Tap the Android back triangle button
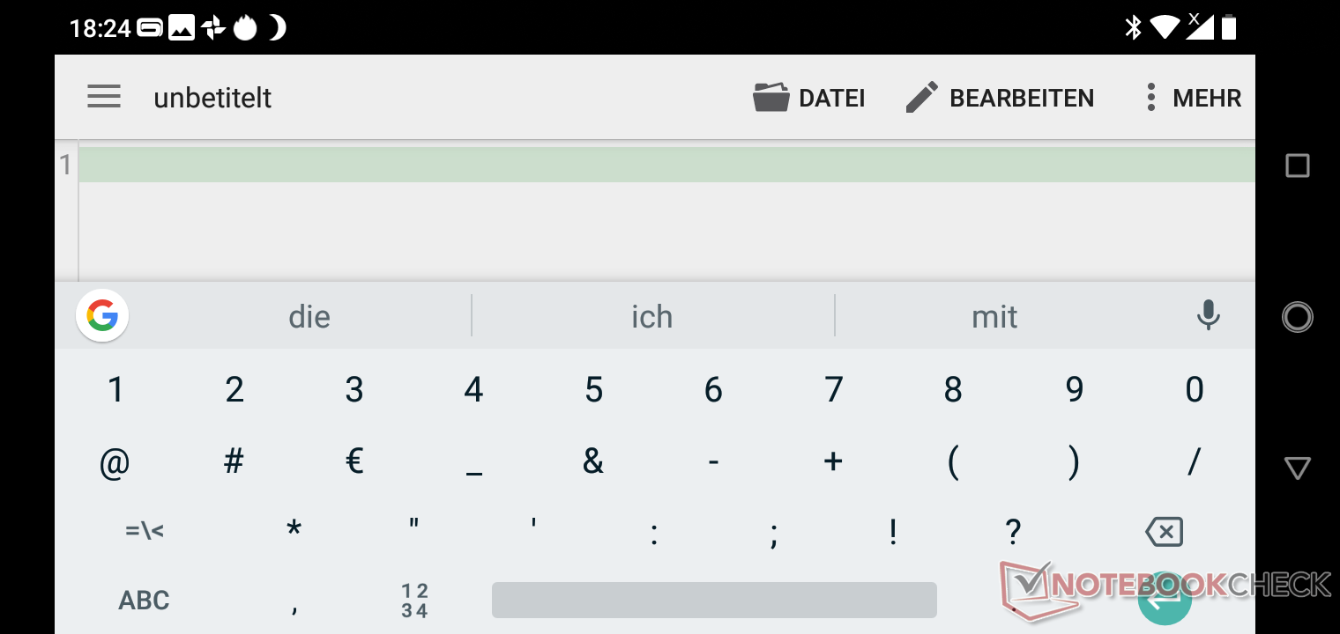The image size is (1340, 634). (x=1298, y=468)
